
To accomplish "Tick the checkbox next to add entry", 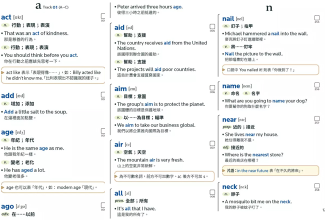I will pyautogui.click(x=103, y=95).
